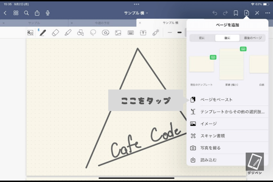Select the Image insert tool
The height and width of the screenshot is (182, 273).
[118, 33]
